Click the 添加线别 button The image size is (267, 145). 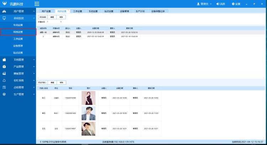coord(42,17)
